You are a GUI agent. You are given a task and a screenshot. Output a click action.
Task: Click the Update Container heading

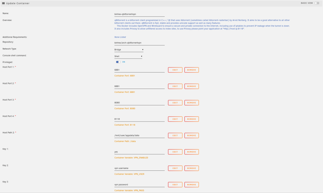[x=18, y=3]
